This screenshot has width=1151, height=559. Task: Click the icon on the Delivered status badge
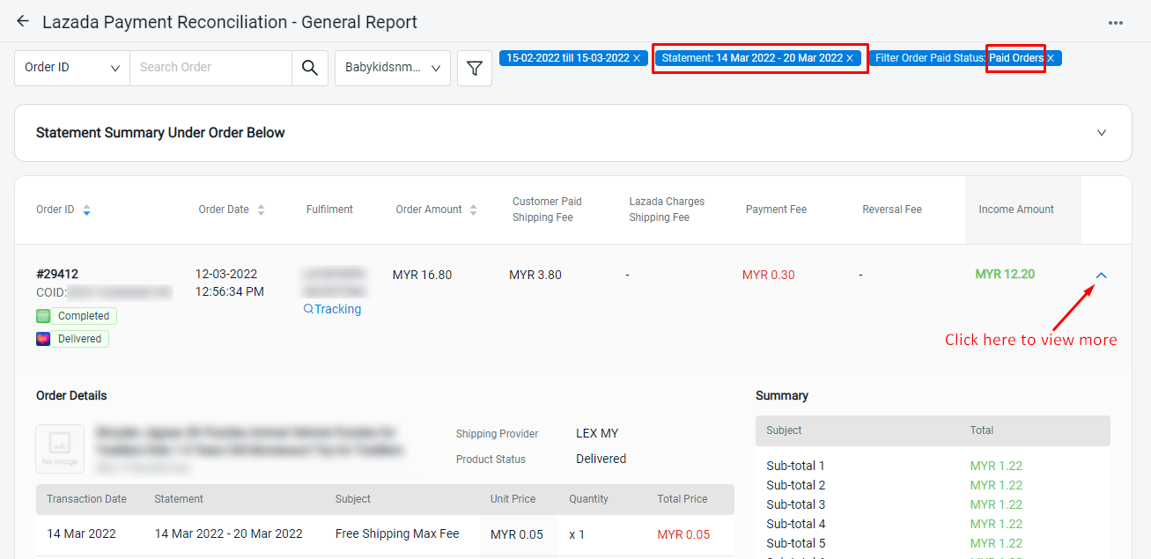tap(43, 338)
